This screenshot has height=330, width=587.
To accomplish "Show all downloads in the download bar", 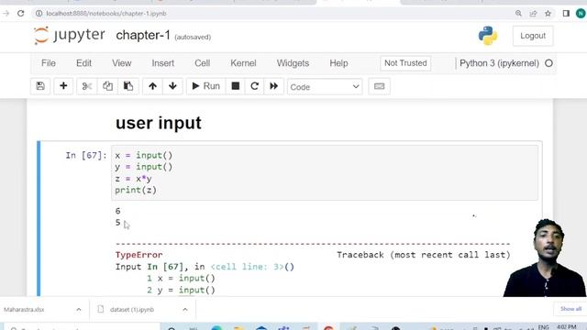I will coord(570,309).
